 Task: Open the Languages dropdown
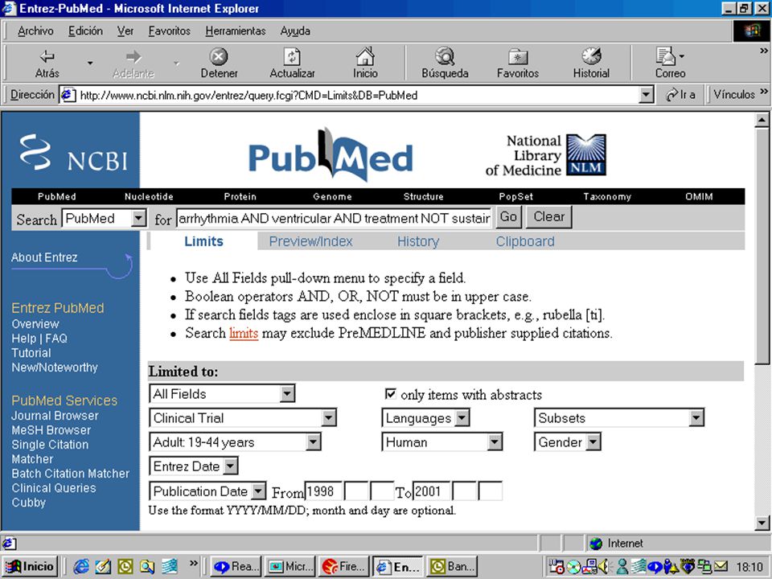[x=425, y=418]
